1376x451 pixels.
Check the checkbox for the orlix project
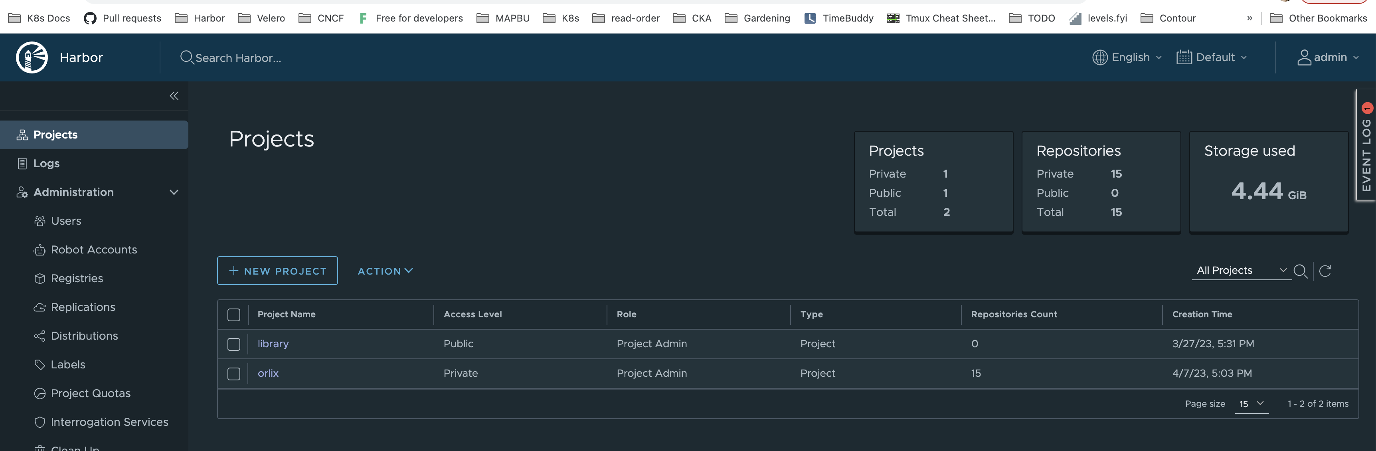click(x=233, y=374)
